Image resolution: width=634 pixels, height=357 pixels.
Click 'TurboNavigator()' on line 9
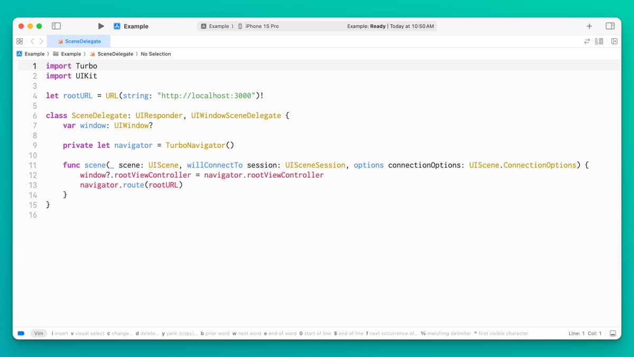(x=200, y=145)
